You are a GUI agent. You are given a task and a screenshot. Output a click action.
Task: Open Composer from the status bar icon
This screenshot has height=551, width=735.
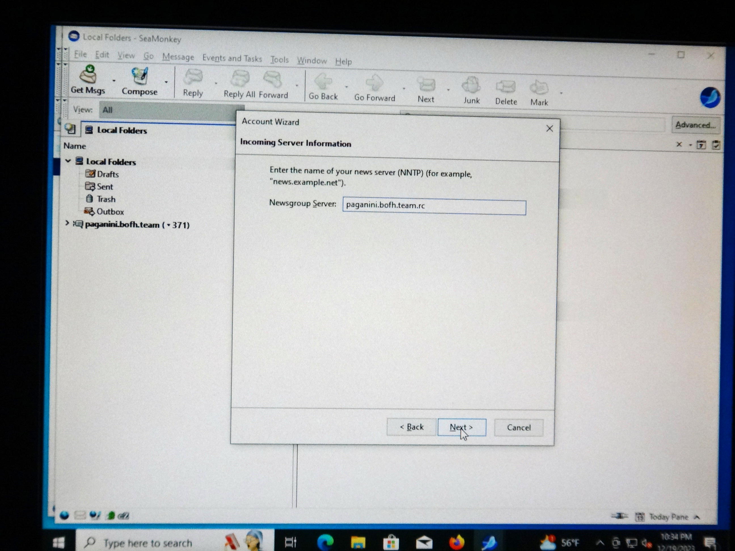click(95, 515)
